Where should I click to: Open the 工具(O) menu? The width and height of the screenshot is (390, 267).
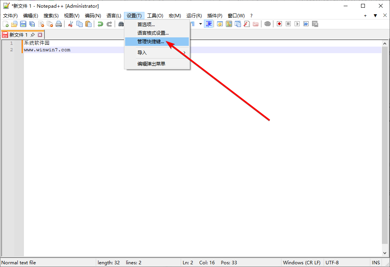tap(155, 16)
